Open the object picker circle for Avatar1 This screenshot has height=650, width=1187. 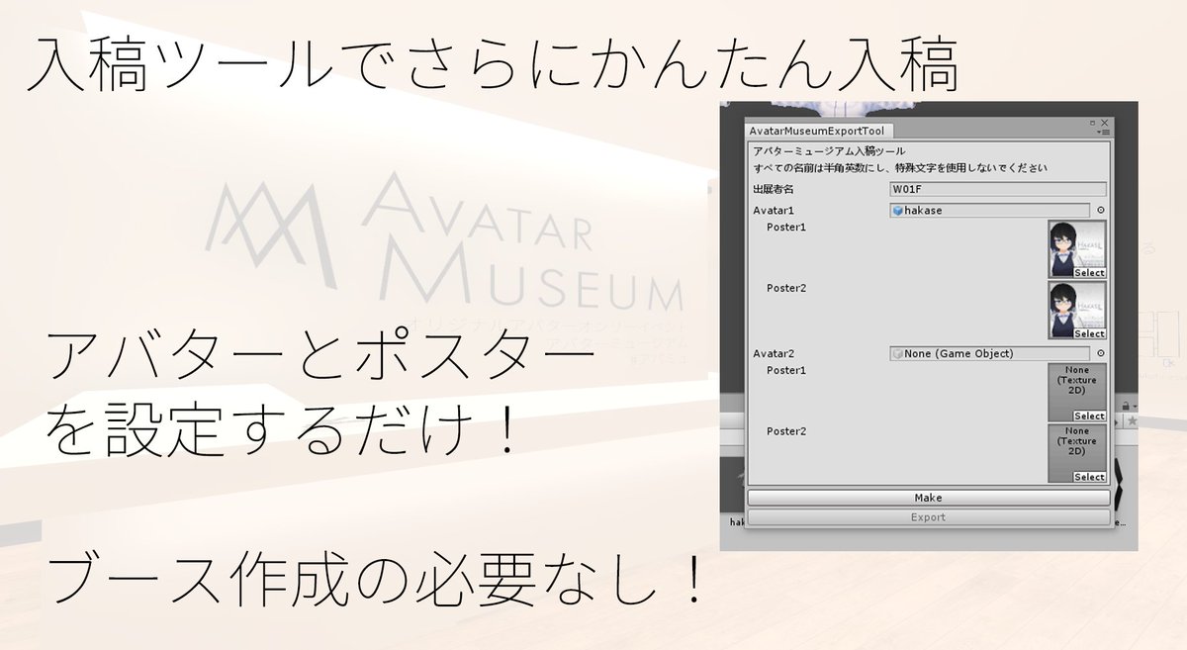pyautogui.click(x=1101, y=211)
